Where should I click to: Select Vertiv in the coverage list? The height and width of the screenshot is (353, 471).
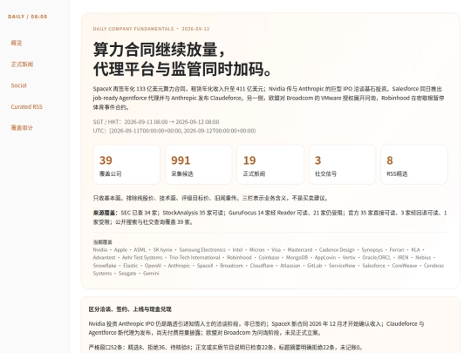[349, 257]
